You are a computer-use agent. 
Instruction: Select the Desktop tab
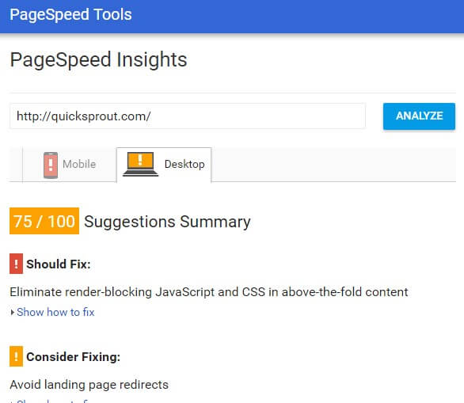[164, 165]
